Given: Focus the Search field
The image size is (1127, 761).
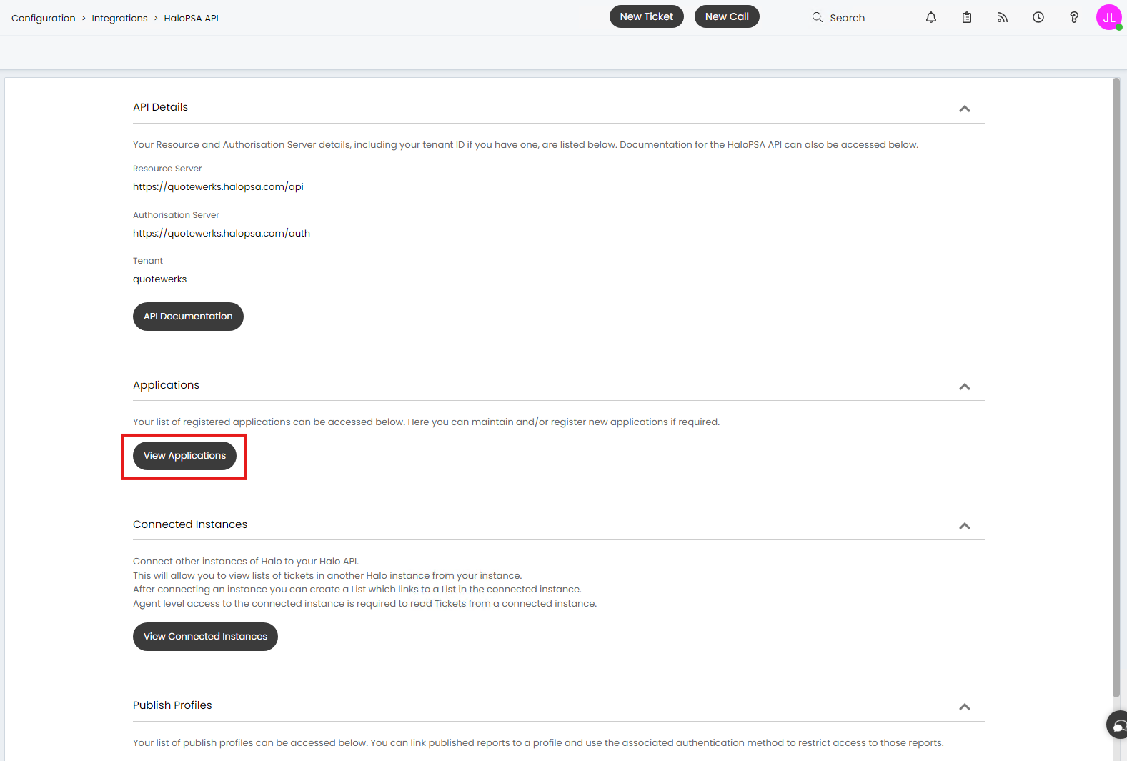Looking at the screenshot, I should [847, 18].
